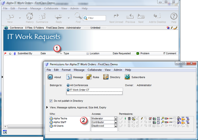Click the Message icon in Permissions toolbar

[x=69, y=77]
